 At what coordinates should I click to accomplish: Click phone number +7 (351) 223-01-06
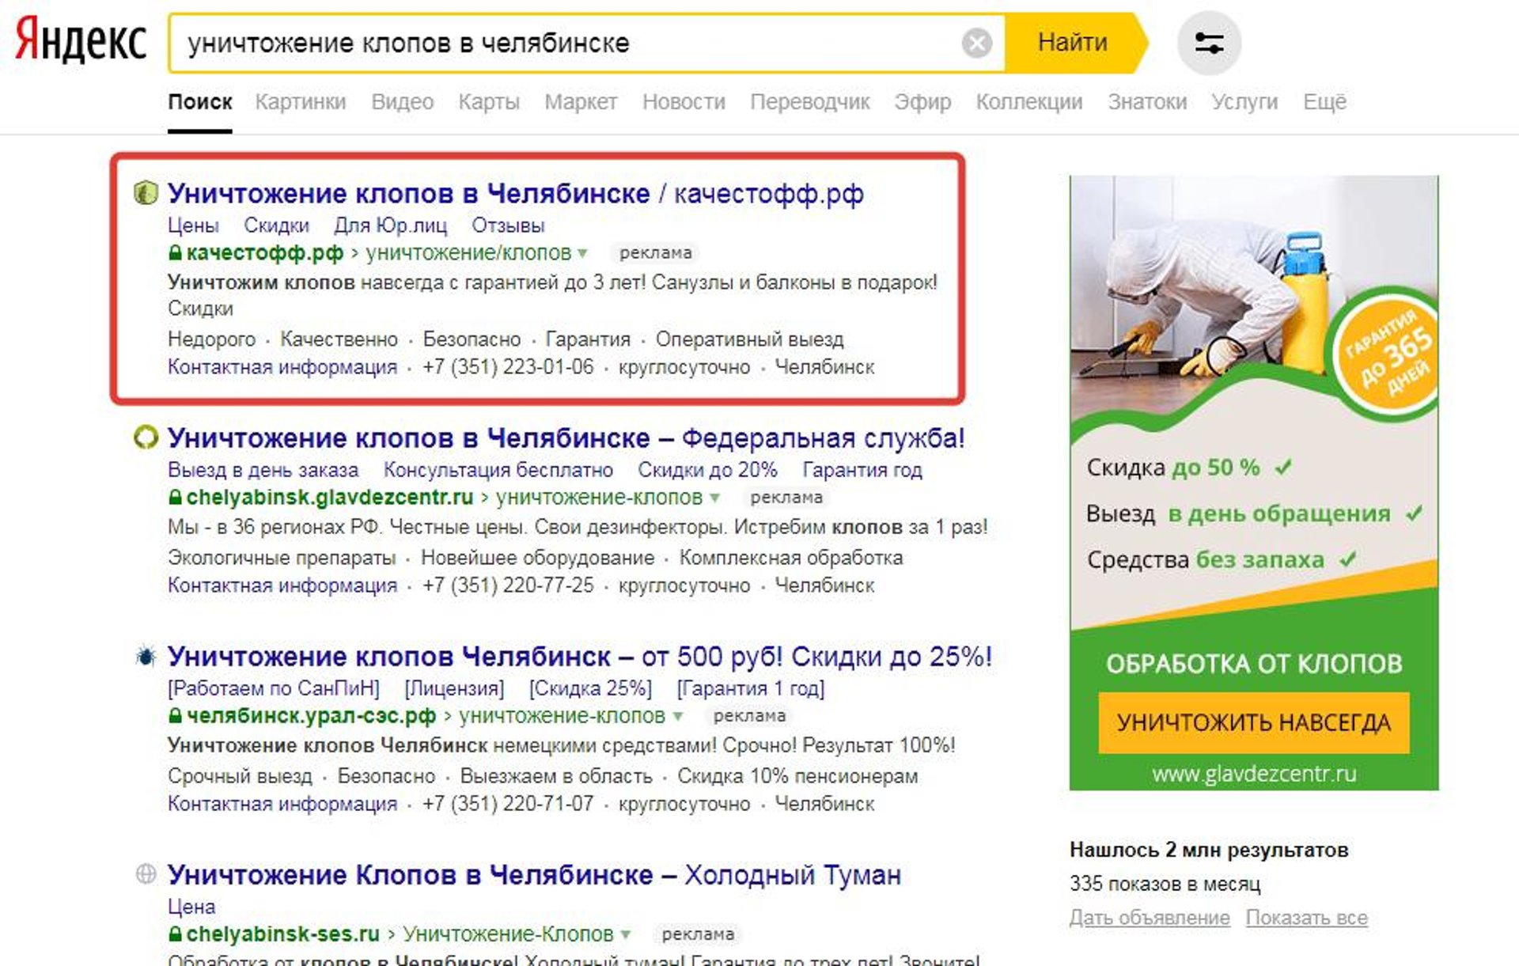(x=508, y=367)
